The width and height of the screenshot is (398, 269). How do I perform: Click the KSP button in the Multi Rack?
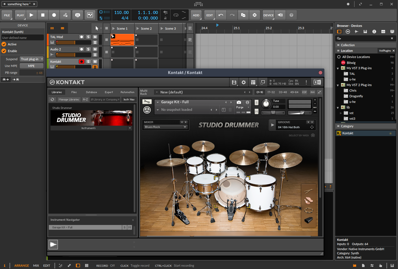tap(304, 92)
